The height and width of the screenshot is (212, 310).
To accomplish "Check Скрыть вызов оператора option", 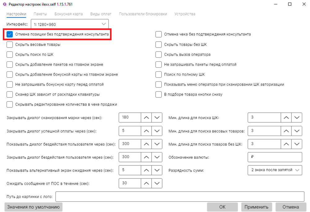I will (x=159, y=54).
